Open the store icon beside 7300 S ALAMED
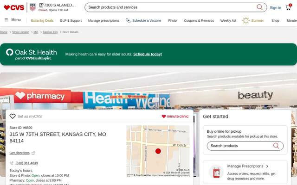The width and height of the screenshot is (297, 185). (x=41, y=5)
